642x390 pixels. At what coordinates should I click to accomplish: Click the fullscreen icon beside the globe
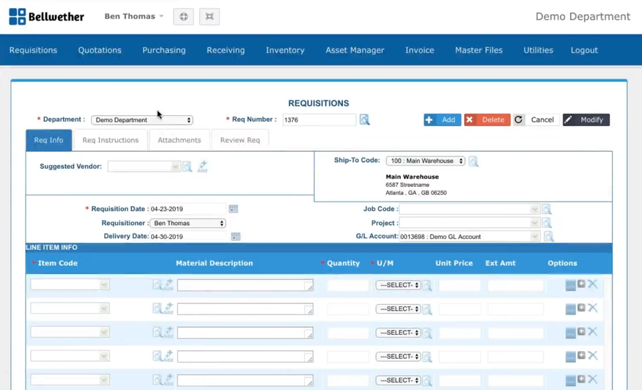(210, 17)
